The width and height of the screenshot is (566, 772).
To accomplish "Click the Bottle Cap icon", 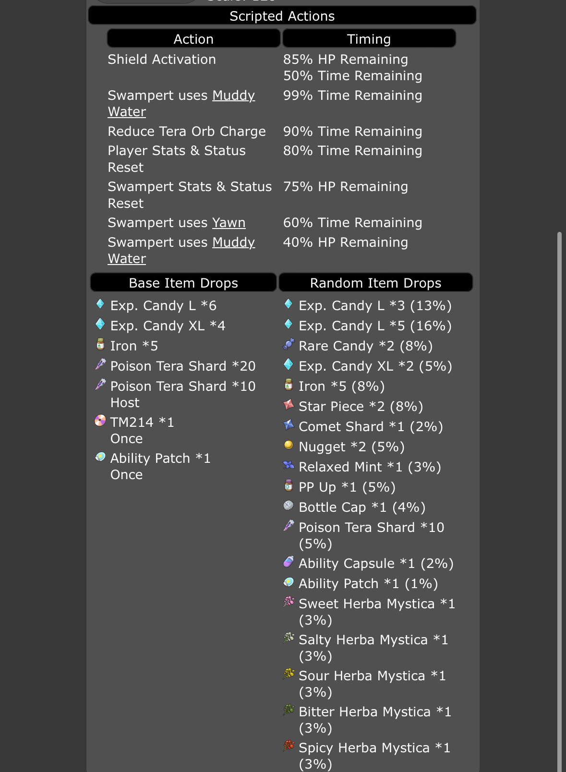I will tap(289, 506).
